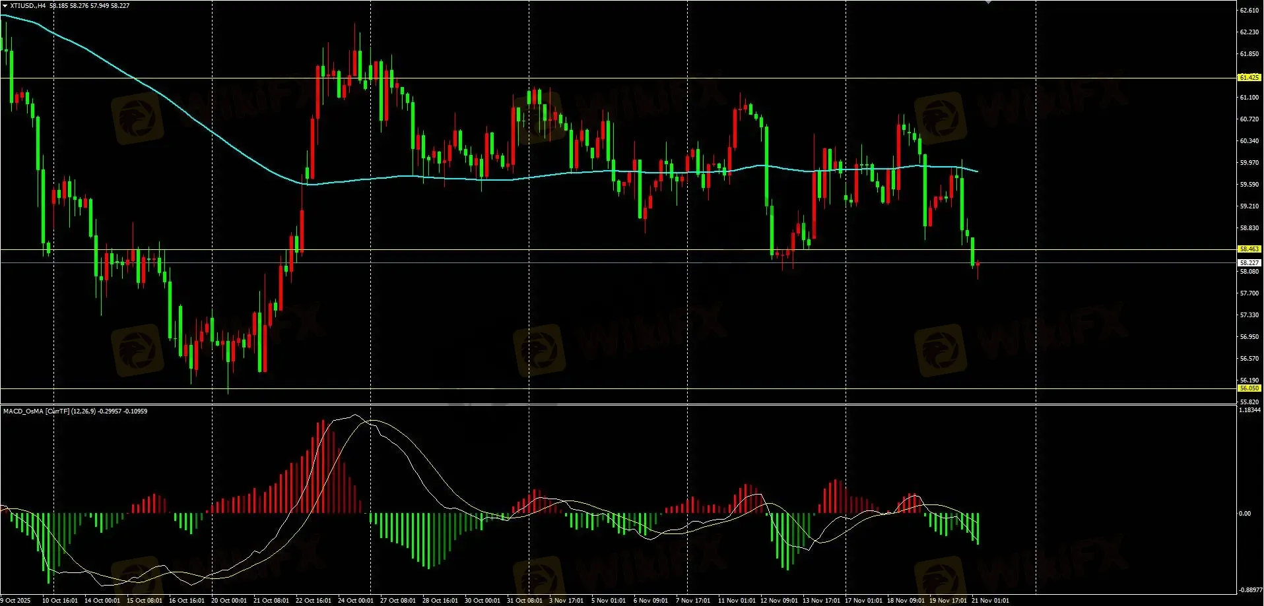Image resolution: width=1264 pixels, height=606 pixels.
Task: Click the 61.850 price scale value
Action: 1249,54
